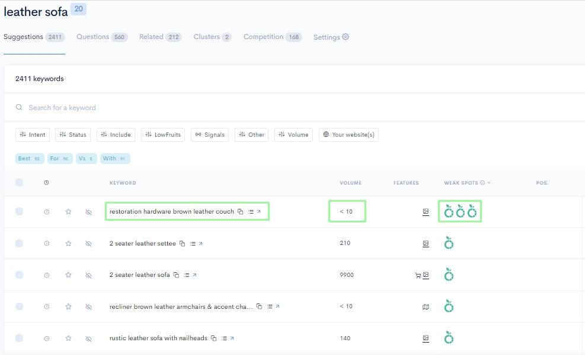The width and height of the screenshot is (585, 355).
Task: Sort by Weak Spots column chevron
Action: (x=489, y=182)
